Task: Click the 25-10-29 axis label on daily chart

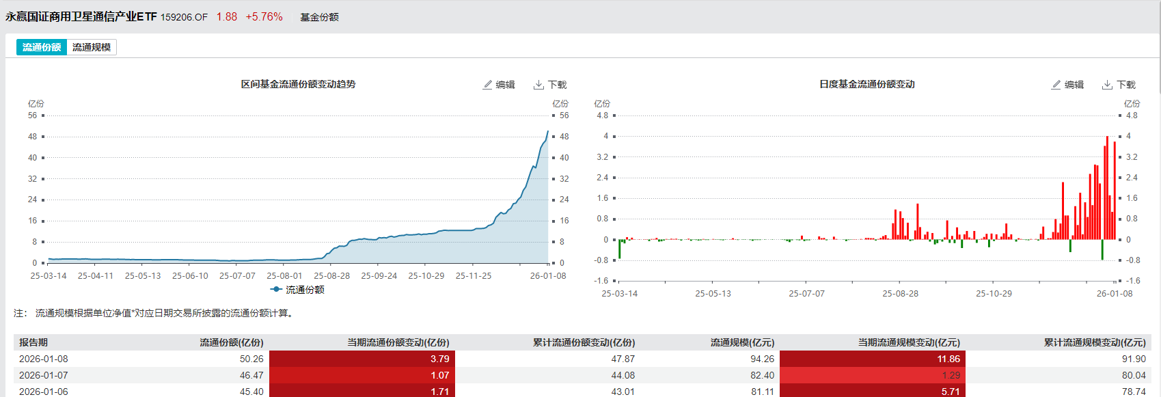Action: point(994,294)
